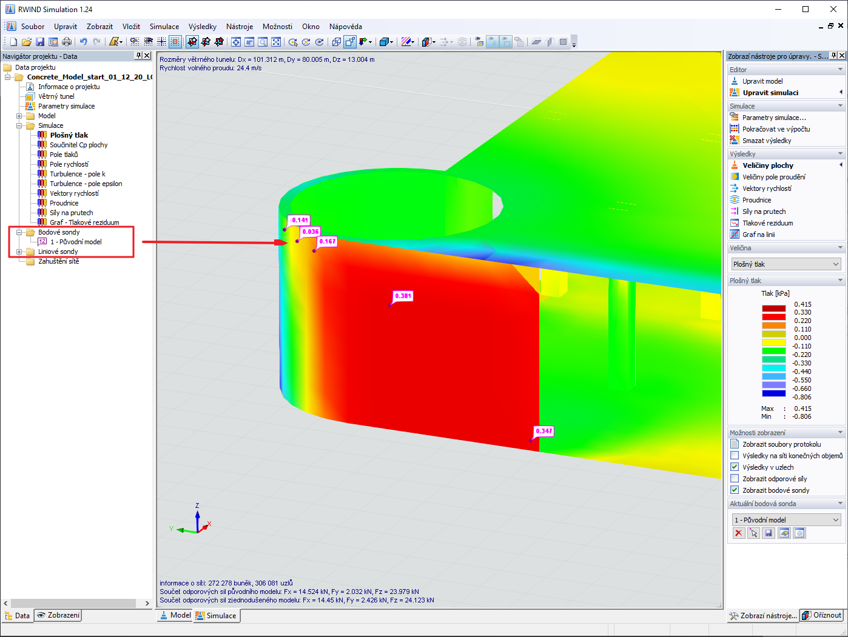The height and width of the screenshot is (637, 848).
Task: Expand the Model tree node
Action: [19, 116]
